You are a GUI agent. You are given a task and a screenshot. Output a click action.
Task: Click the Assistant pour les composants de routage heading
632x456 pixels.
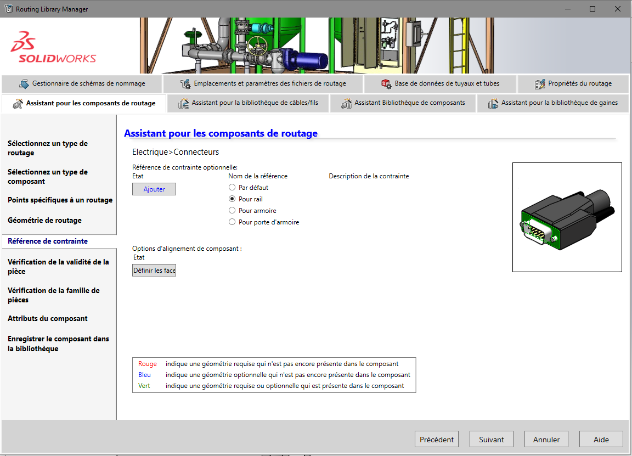tap(221, 133)
